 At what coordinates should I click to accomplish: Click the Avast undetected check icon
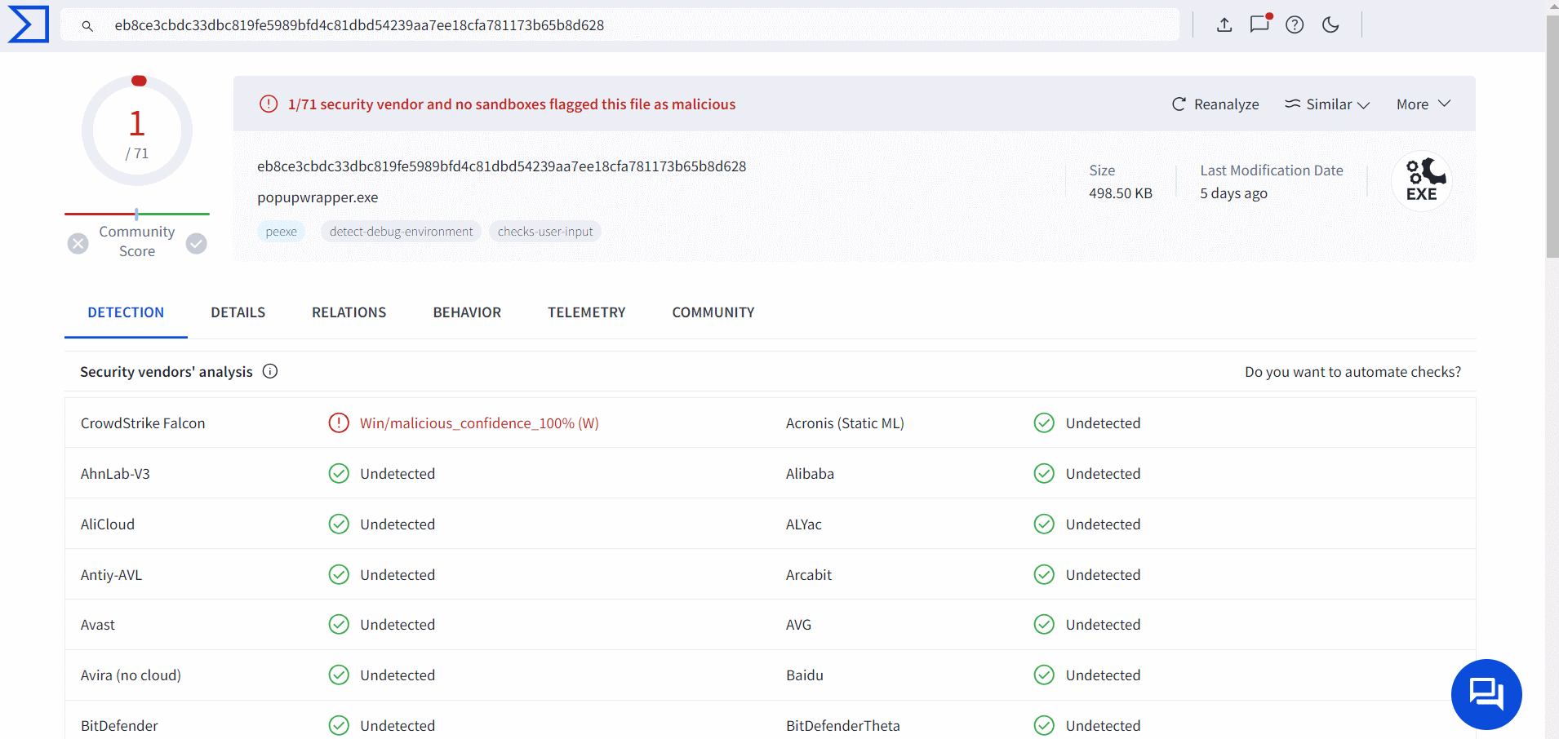[x=339, y=624]
